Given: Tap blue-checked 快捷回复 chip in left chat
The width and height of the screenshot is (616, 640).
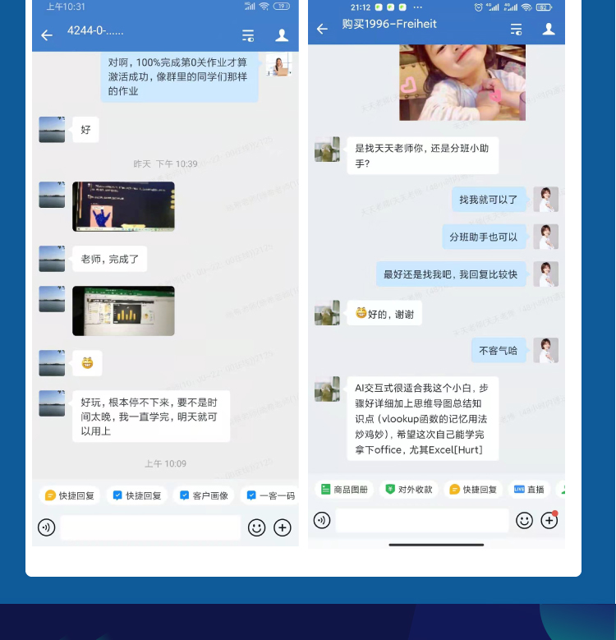Looking at the screenshot, I should pos(136,495).
